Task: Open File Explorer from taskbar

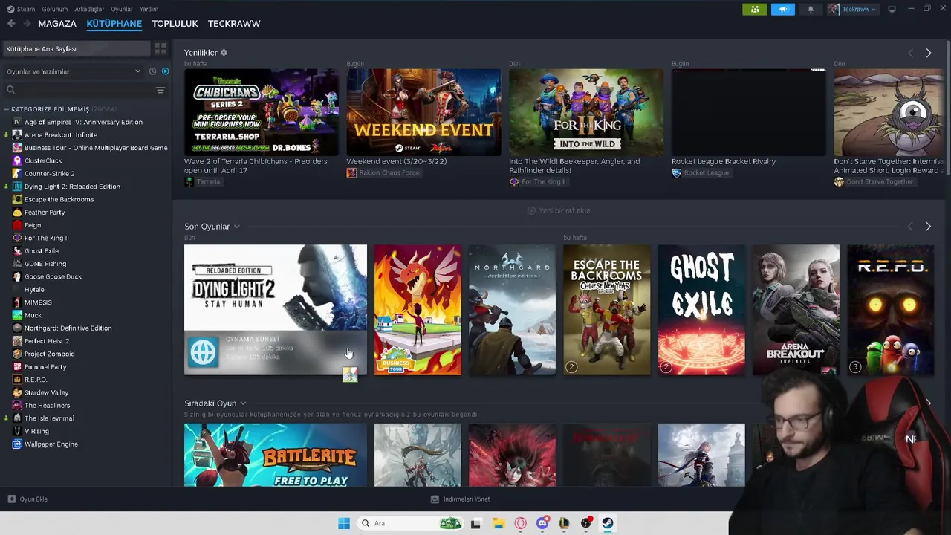Action: [x=499, y=523]
